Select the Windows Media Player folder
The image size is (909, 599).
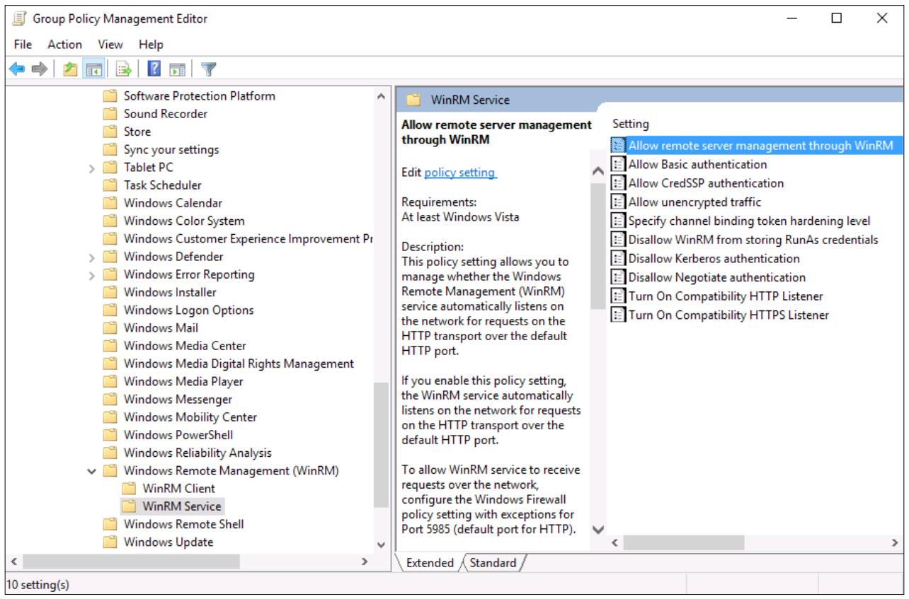183,381
